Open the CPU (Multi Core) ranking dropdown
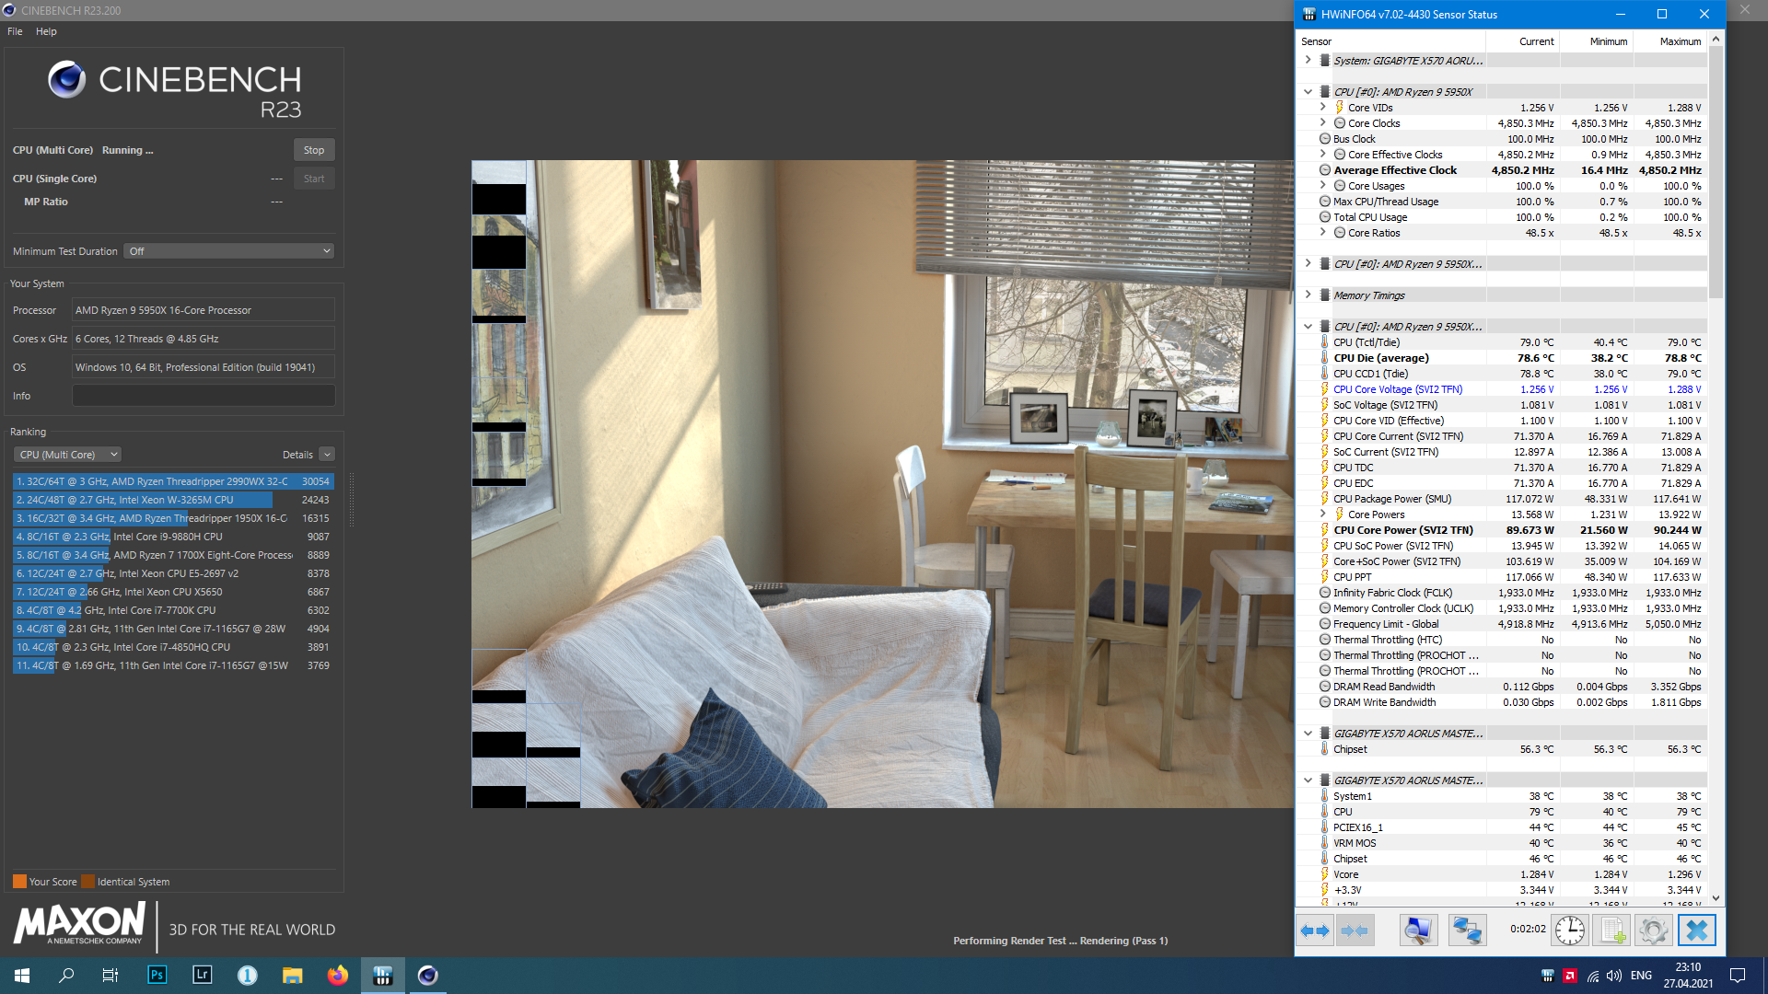1768x994 pixels. click(68, 455)
